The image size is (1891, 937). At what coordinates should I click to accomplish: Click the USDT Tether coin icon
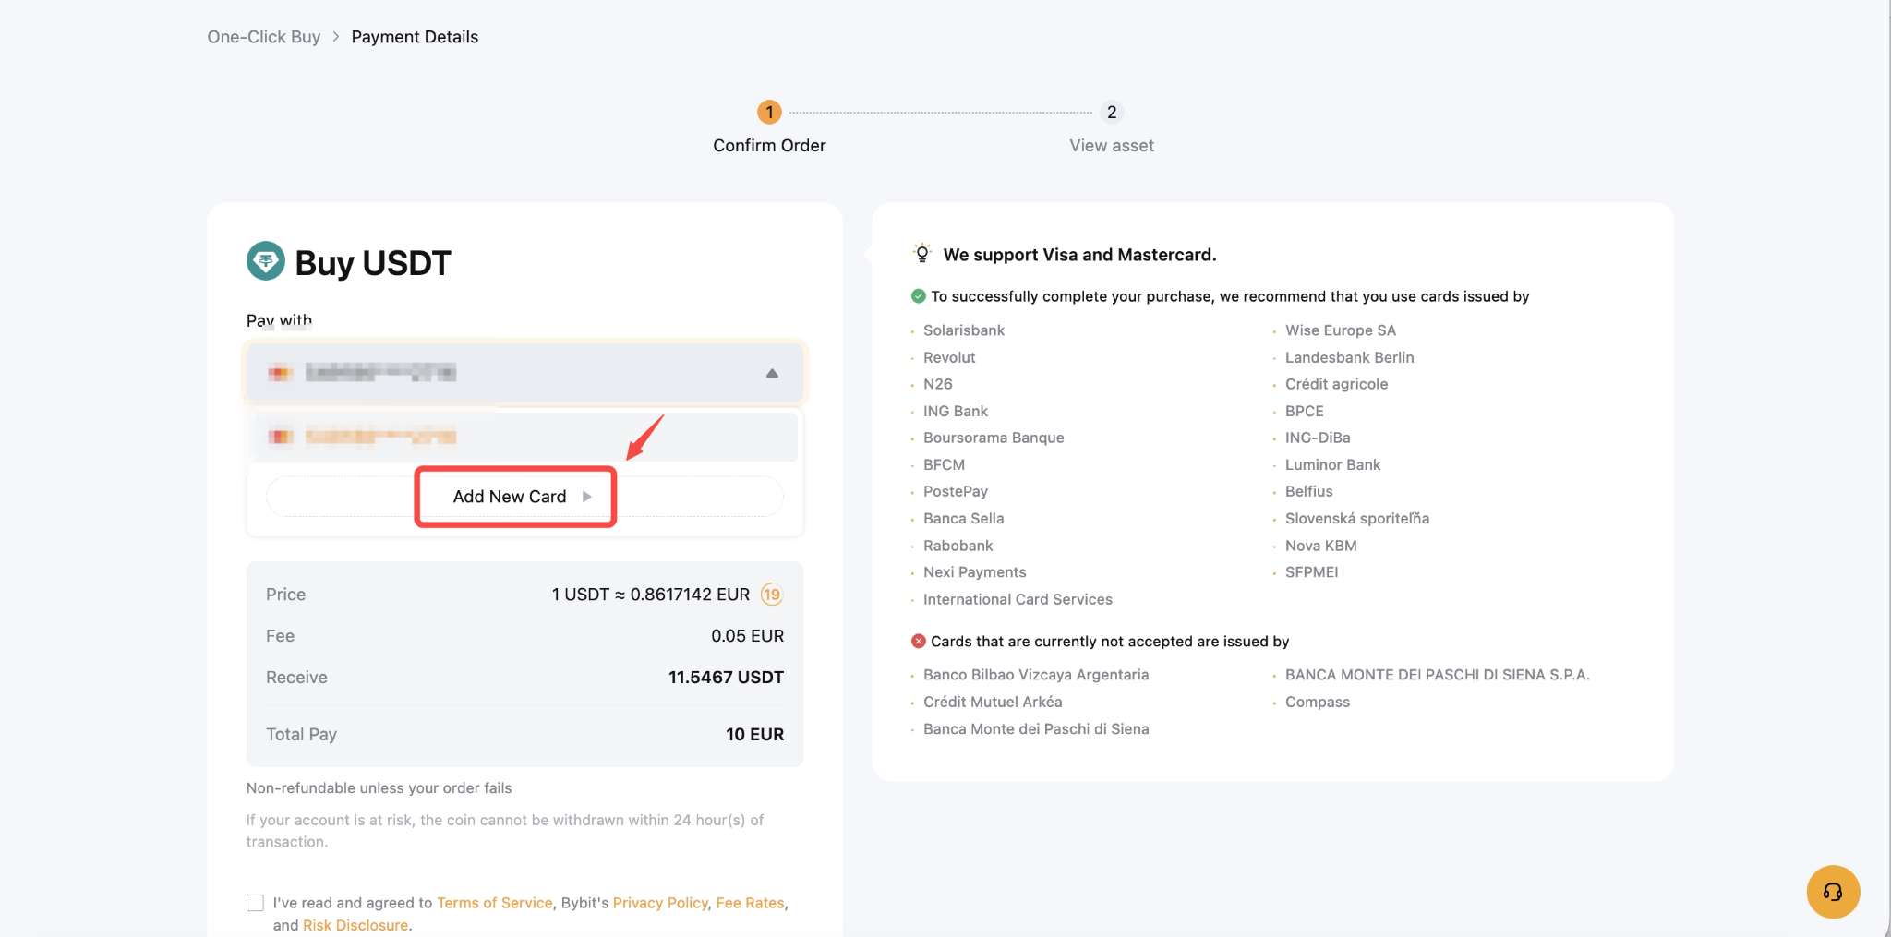[266, 261]
